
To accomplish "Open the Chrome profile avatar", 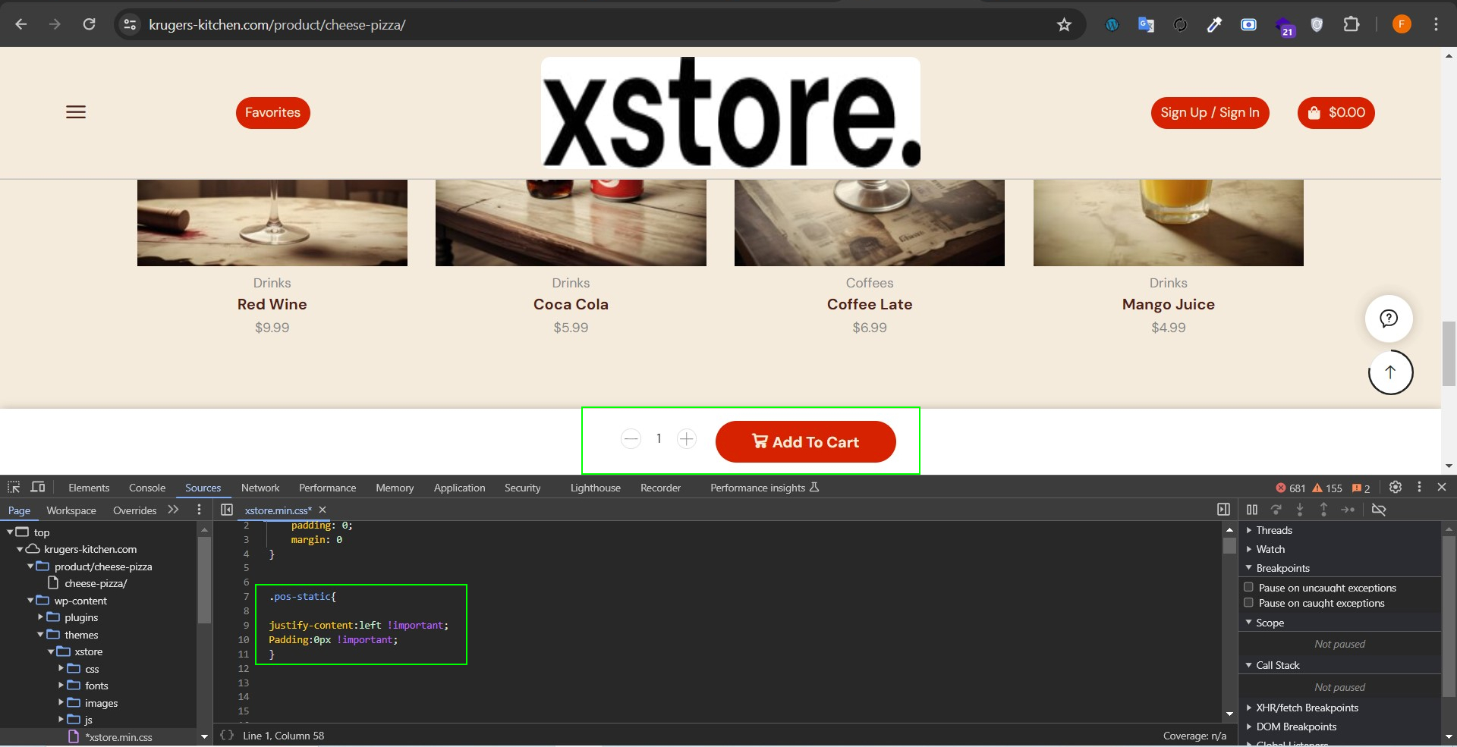I will (x=1402, y=24).
